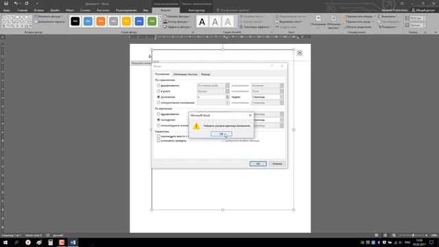Click Align Text (Выровнять текст)
Viewport: 439px width, 247px height.
(x=289, y=21)
